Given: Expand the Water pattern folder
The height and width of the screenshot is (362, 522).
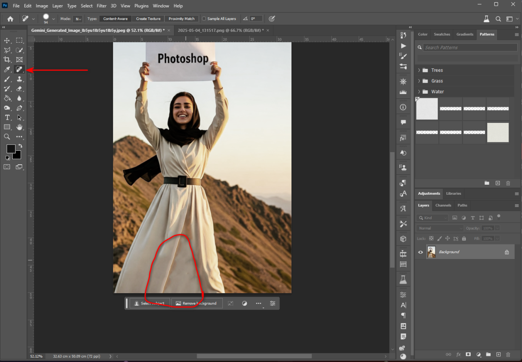Looking at the screenshot, I should tap(419, 91).
